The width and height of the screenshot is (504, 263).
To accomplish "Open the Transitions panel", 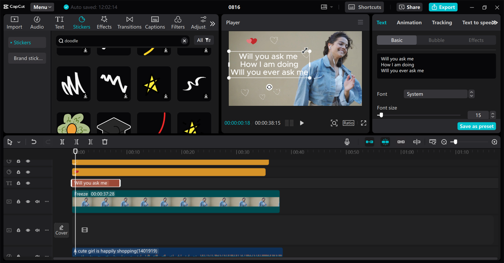I will tap(129, 23).
